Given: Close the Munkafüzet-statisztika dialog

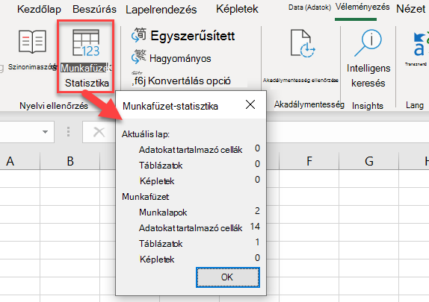Looking at the screenshot, I should pos(250,104).
